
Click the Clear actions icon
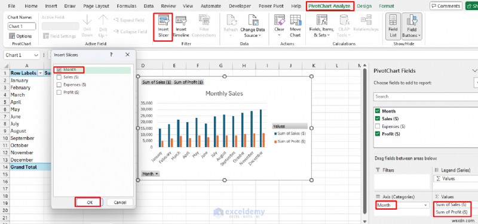(279, 20)
